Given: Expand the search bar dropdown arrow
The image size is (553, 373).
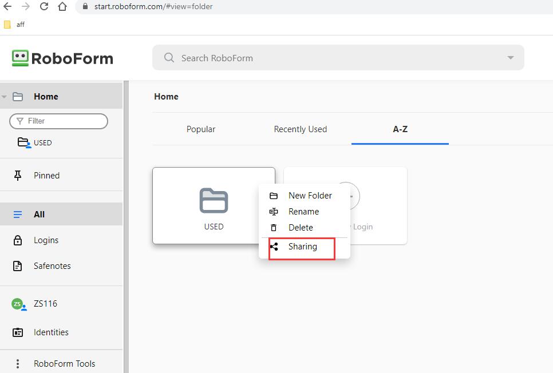Looking at the screenshot, I should (x=510, y=58).
